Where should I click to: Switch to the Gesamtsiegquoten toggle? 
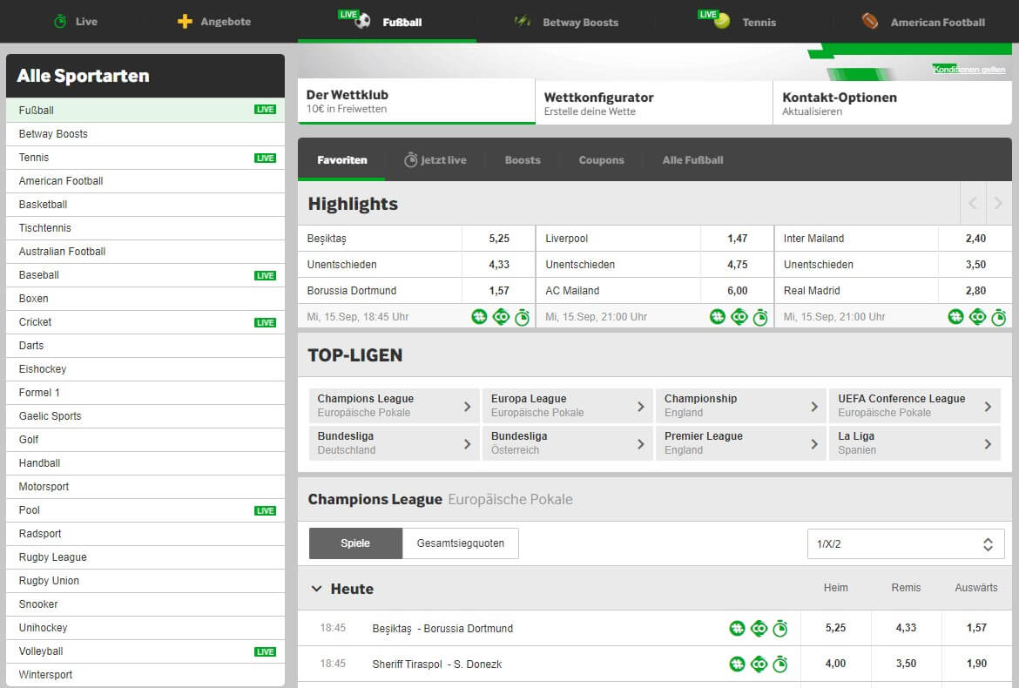(460, 543)
